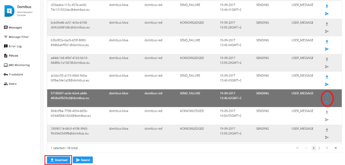Resend message ac0dcc55 via row icon
The height and width of the screenshot is (165, 345).
click(x=327, y=84)
